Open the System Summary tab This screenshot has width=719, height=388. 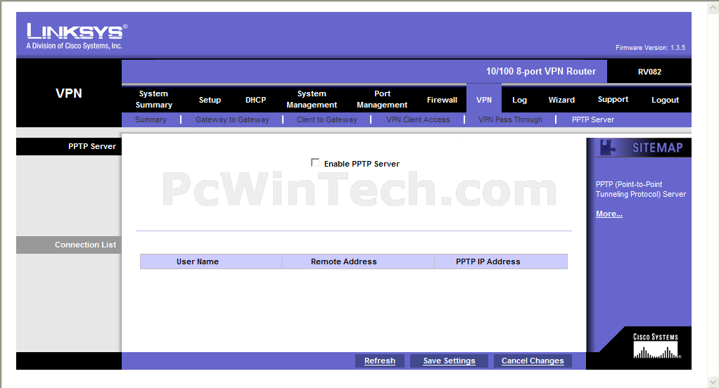[x=153, y=99]
